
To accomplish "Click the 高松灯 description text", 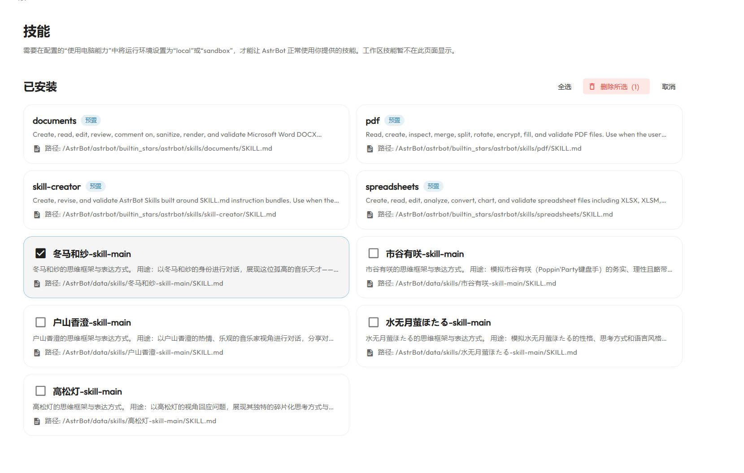I will [x=183, y=407].
